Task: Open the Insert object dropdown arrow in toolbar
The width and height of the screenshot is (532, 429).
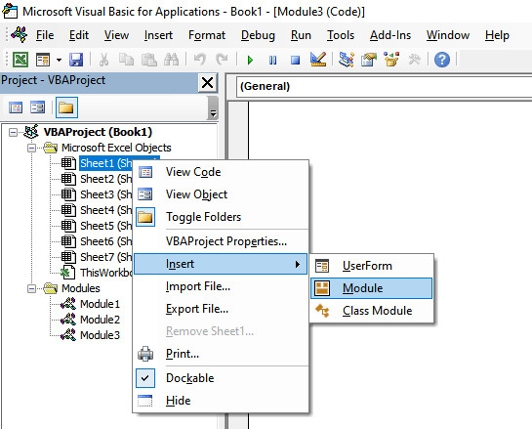Action: [x=59, y=61]
